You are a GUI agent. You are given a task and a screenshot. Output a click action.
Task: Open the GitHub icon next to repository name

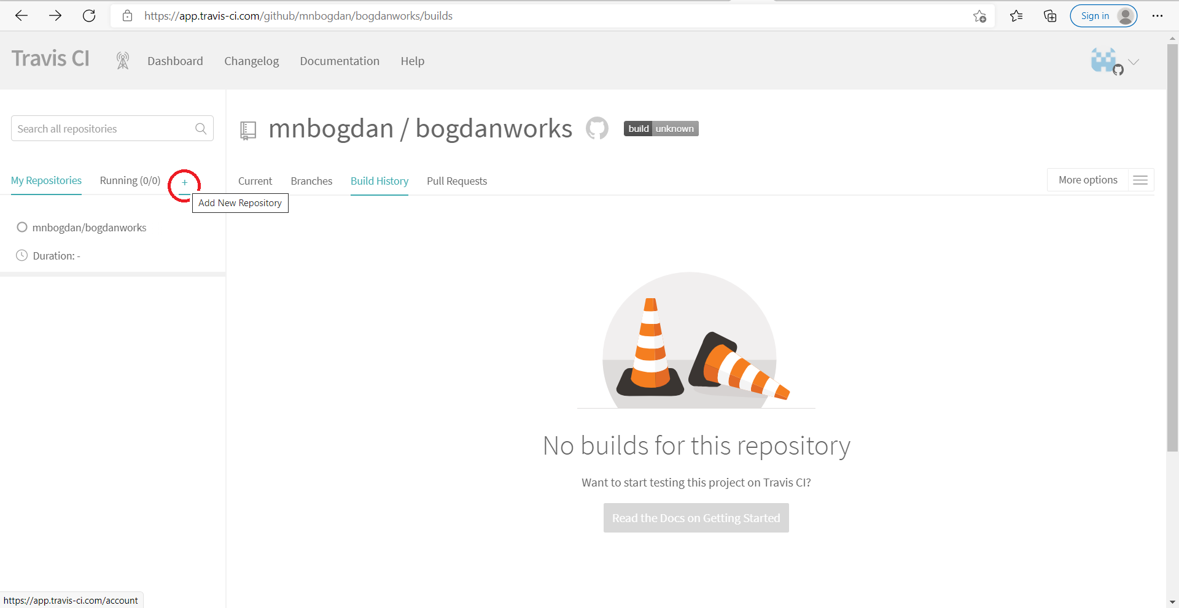coord(596,128)
